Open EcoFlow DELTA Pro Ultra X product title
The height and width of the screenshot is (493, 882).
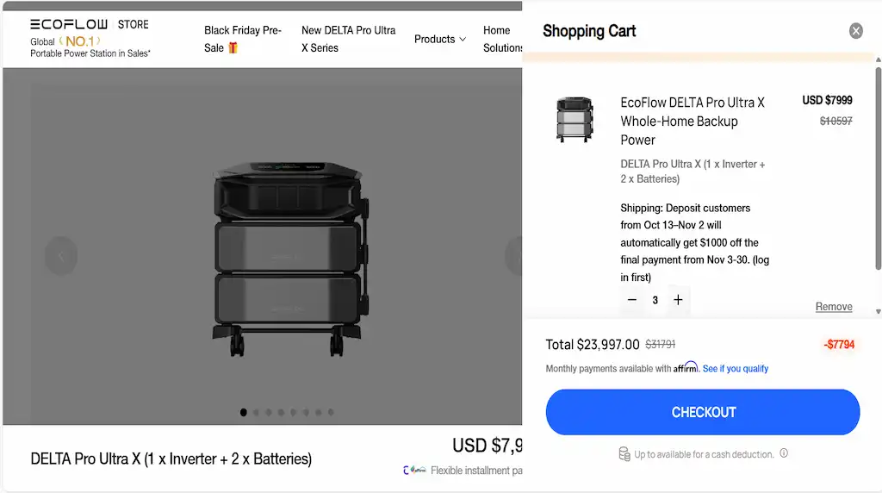pyautogui.click(x=693, y=121)
